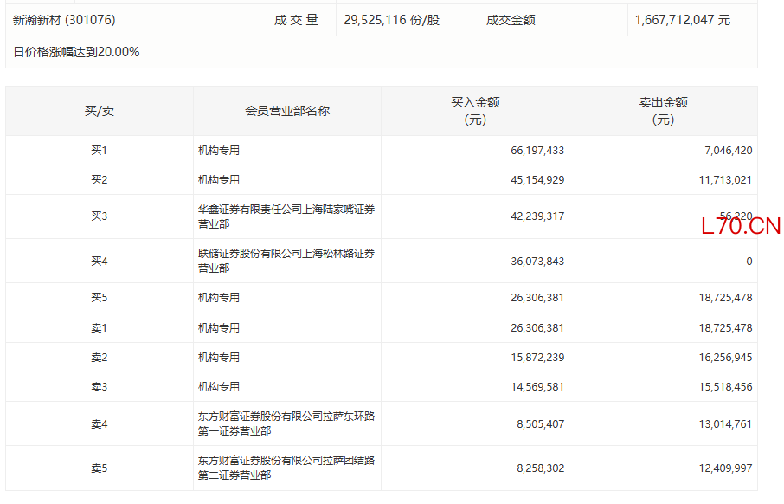This screenshot has height=504, width=784.
Task: Click the 买入金额 (元) column header
Action: point(475,111)
